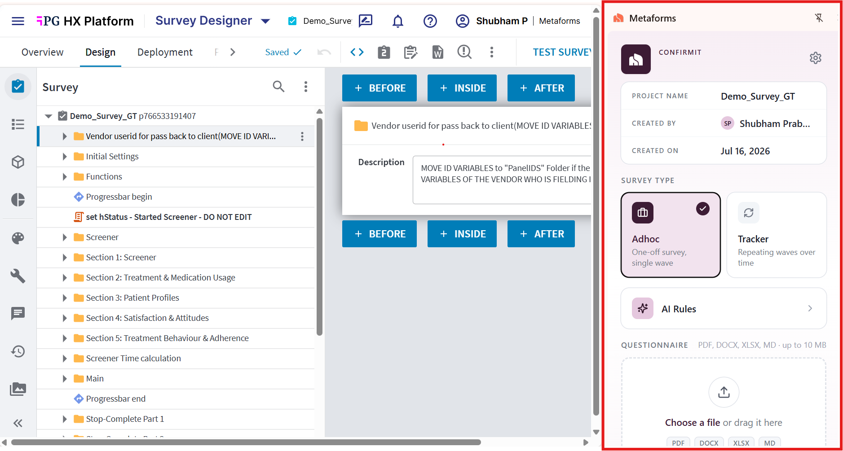Screen dimensions: 843x451
Task: Expand Section 4: Satisfaction & Attitudes folder
Action: tap(65, 318)
